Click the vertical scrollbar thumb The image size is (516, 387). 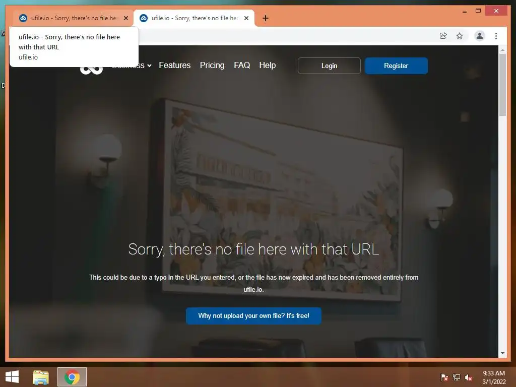(x=502, y=85)
